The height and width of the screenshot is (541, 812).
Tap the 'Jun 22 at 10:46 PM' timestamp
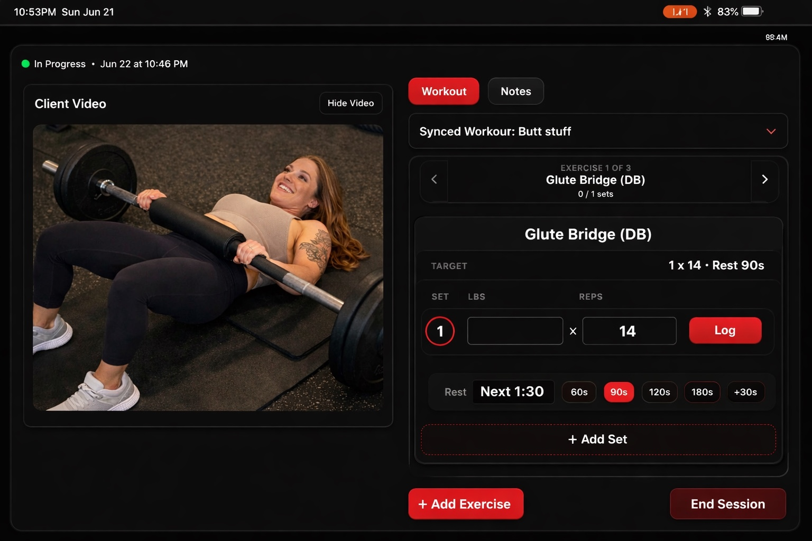click(144, 64)
